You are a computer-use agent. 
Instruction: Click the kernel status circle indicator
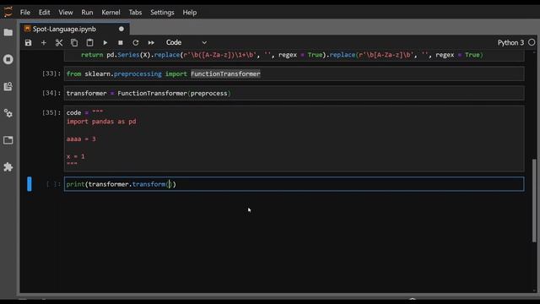pos(532,42)
